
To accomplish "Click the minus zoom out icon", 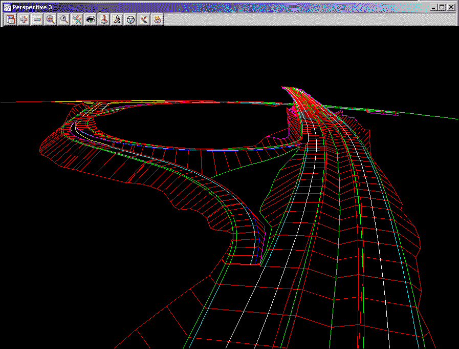I will coord(37,19).
